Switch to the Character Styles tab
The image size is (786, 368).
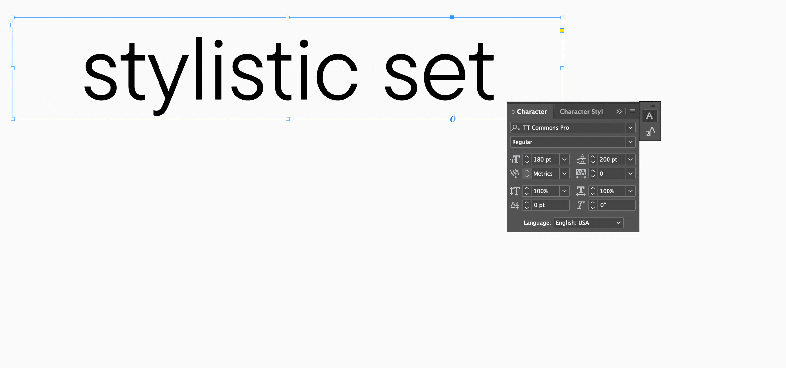click(581, 112)
